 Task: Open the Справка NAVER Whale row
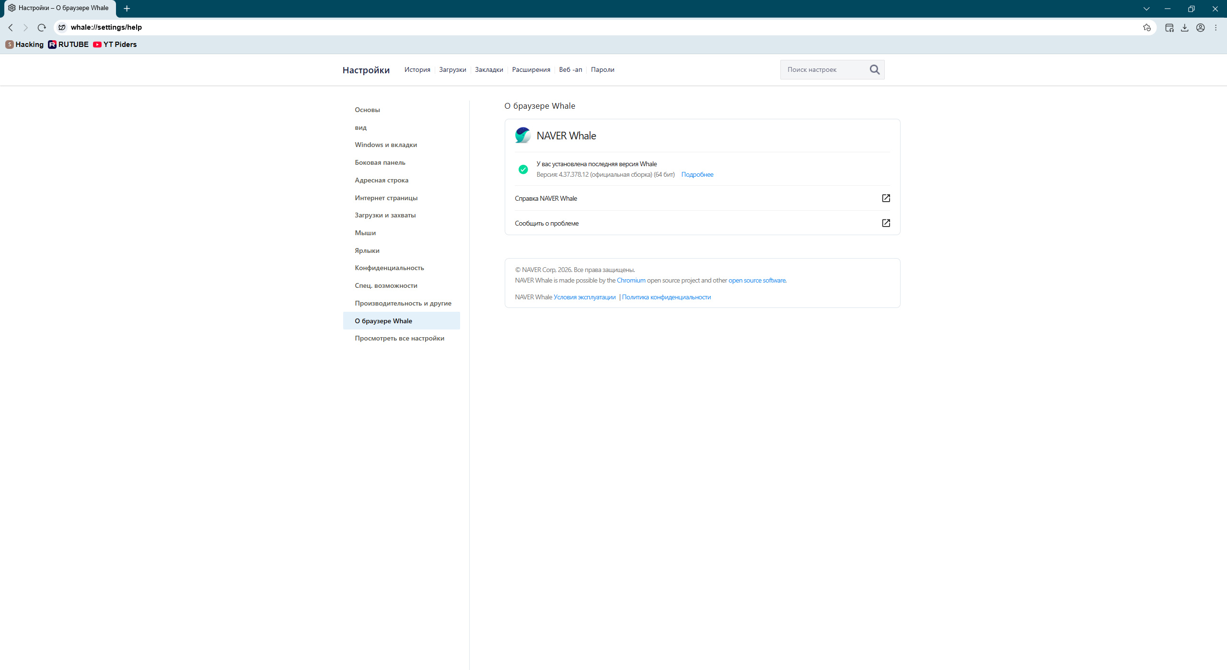click(x=702, y=198)
